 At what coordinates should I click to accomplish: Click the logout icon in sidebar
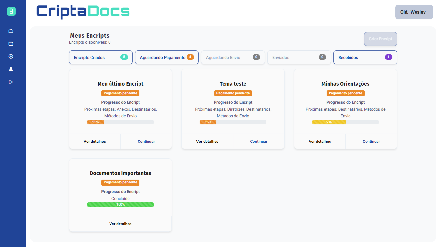[11, 82]
